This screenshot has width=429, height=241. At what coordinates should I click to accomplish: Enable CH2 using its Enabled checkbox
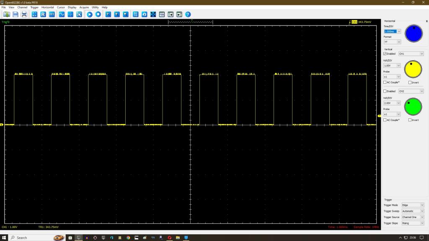pos(385,91)
